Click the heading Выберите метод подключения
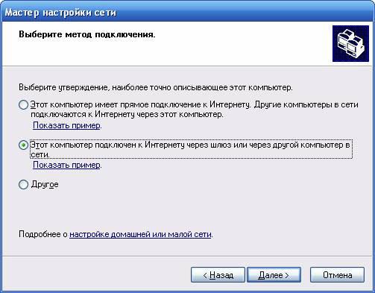 87,34
